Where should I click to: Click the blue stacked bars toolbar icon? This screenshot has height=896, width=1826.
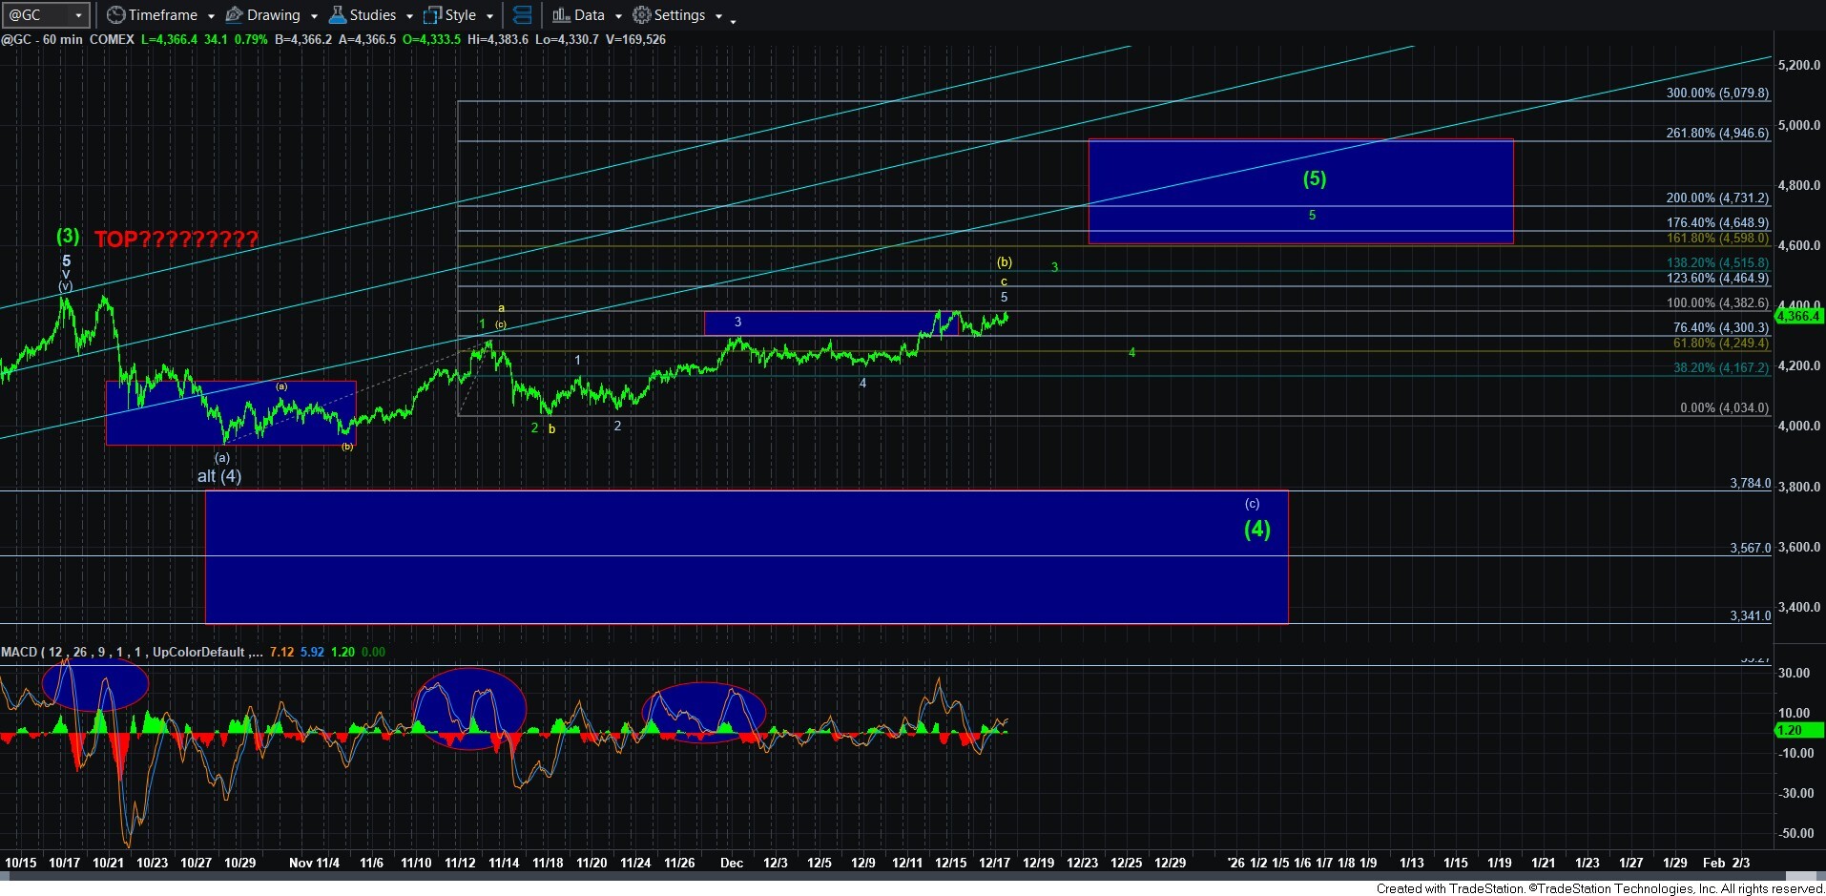click(522, 15)
